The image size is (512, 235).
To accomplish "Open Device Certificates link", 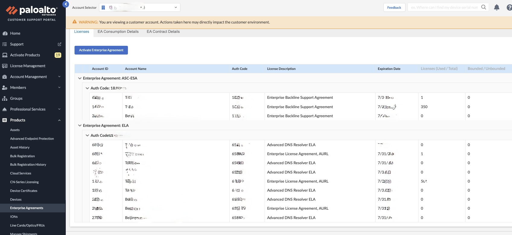I will click(24, 191).
